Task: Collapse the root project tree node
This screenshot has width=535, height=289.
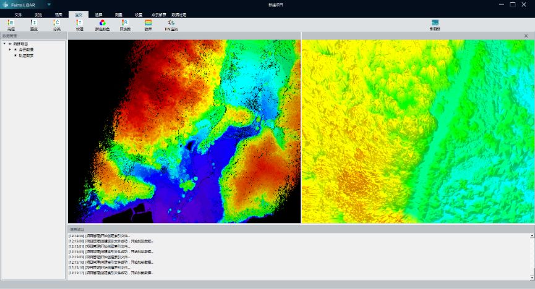Action: pos(4,44)
